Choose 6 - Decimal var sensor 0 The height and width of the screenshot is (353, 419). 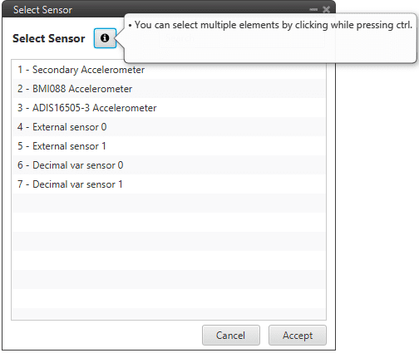169,165
